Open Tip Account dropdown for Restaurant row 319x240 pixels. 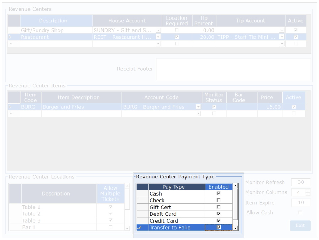pos(282,37)
